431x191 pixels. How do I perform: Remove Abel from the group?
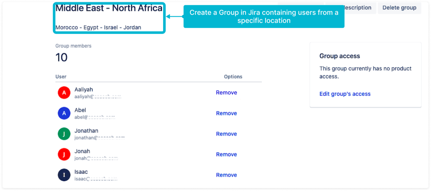coord(226,113)
